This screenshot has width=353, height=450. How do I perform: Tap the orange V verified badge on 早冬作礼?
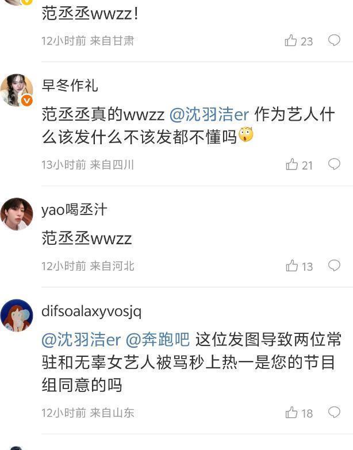point(26,101)
